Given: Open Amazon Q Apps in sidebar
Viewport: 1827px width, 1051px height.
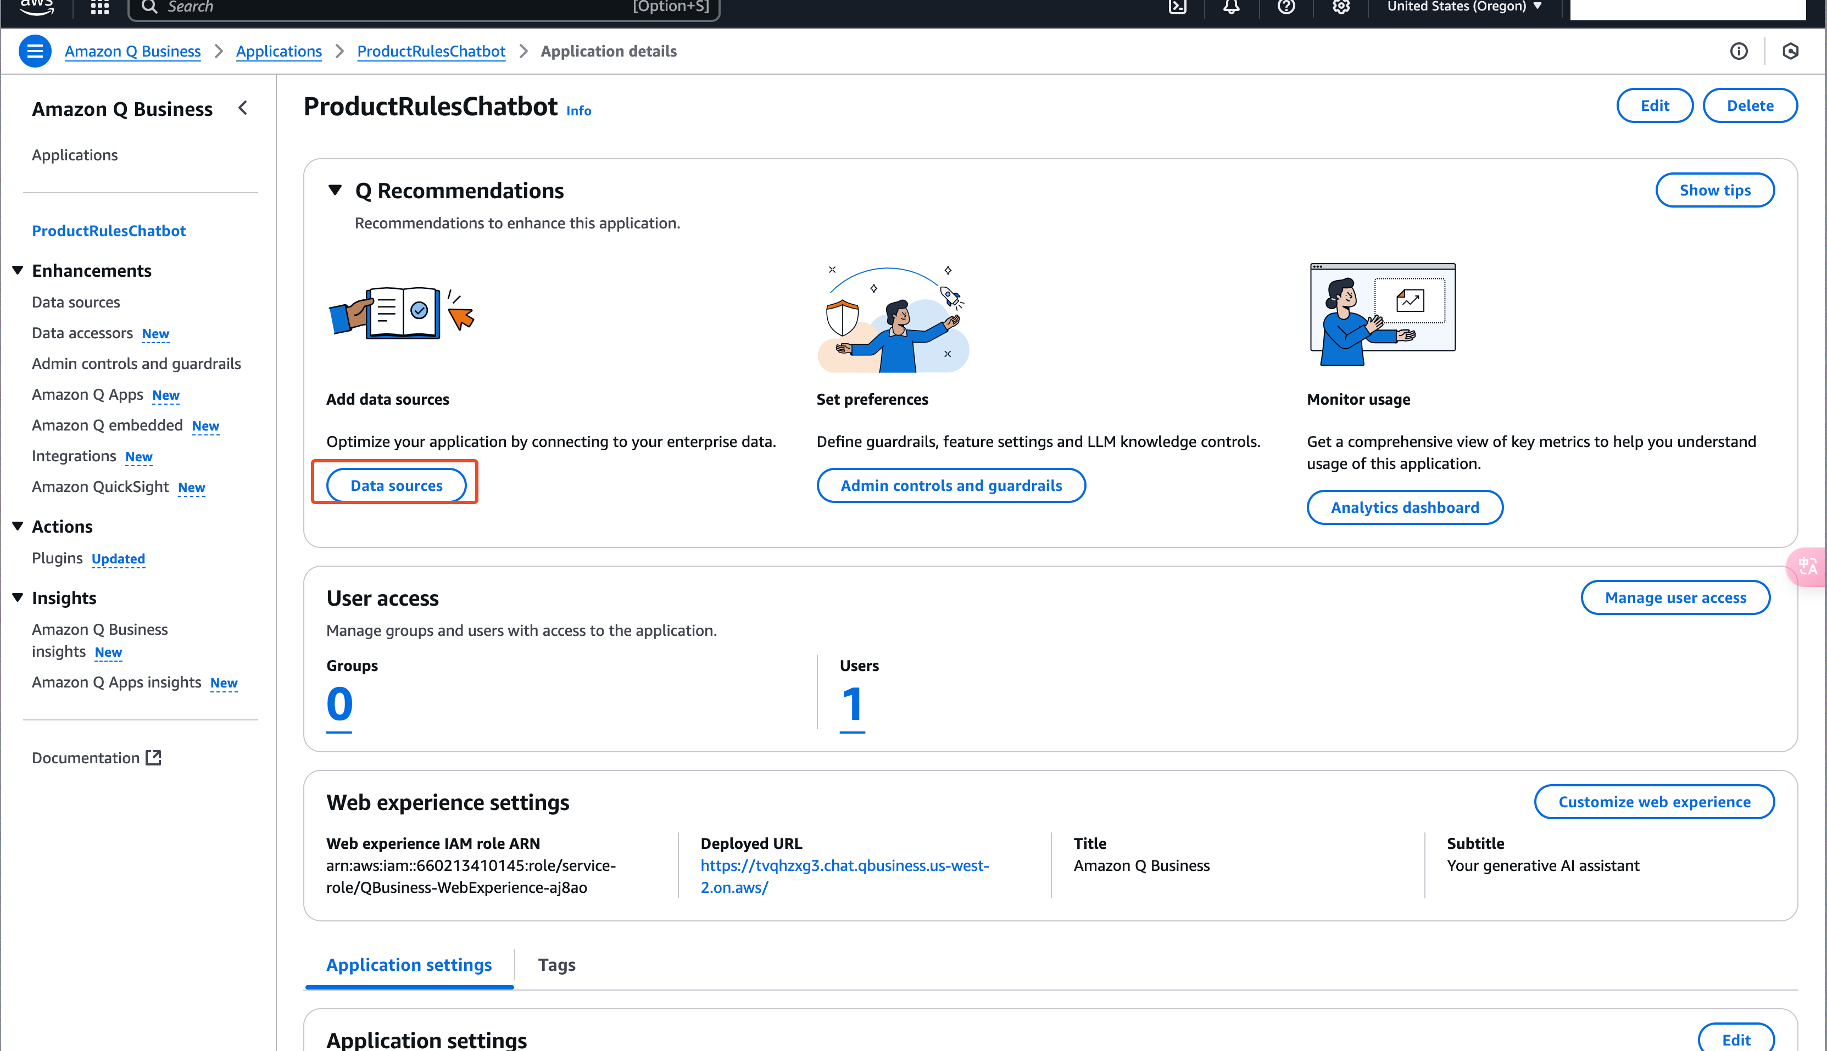Looking at the screenshot, I should [x=87, y=395].
